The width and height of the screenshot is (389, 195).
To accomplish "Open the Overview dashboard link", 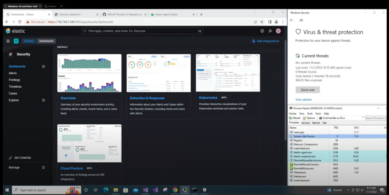I will point(68,98).
